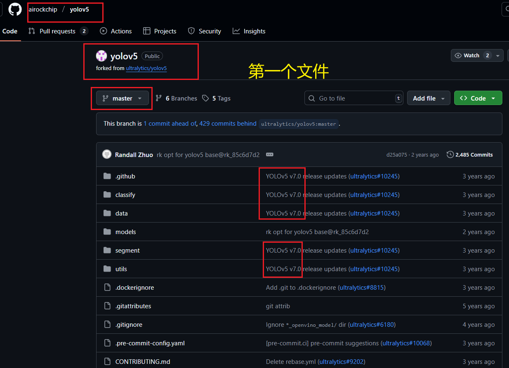Expand the Watch dropdown arrow
The image size is (509, 368).
(498, 56)
